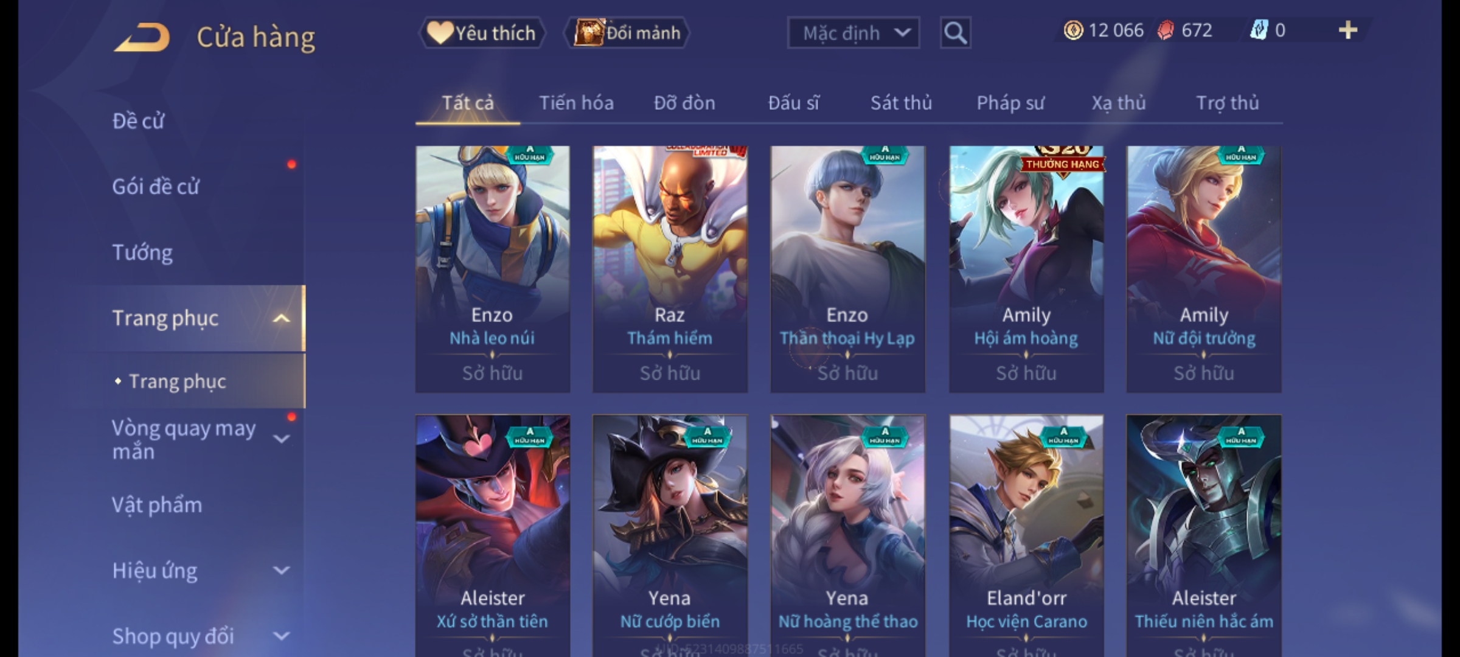Tap the back arrow beside Cửa hàng
Screen dimensions: 1460x657
tap(142, 37)
